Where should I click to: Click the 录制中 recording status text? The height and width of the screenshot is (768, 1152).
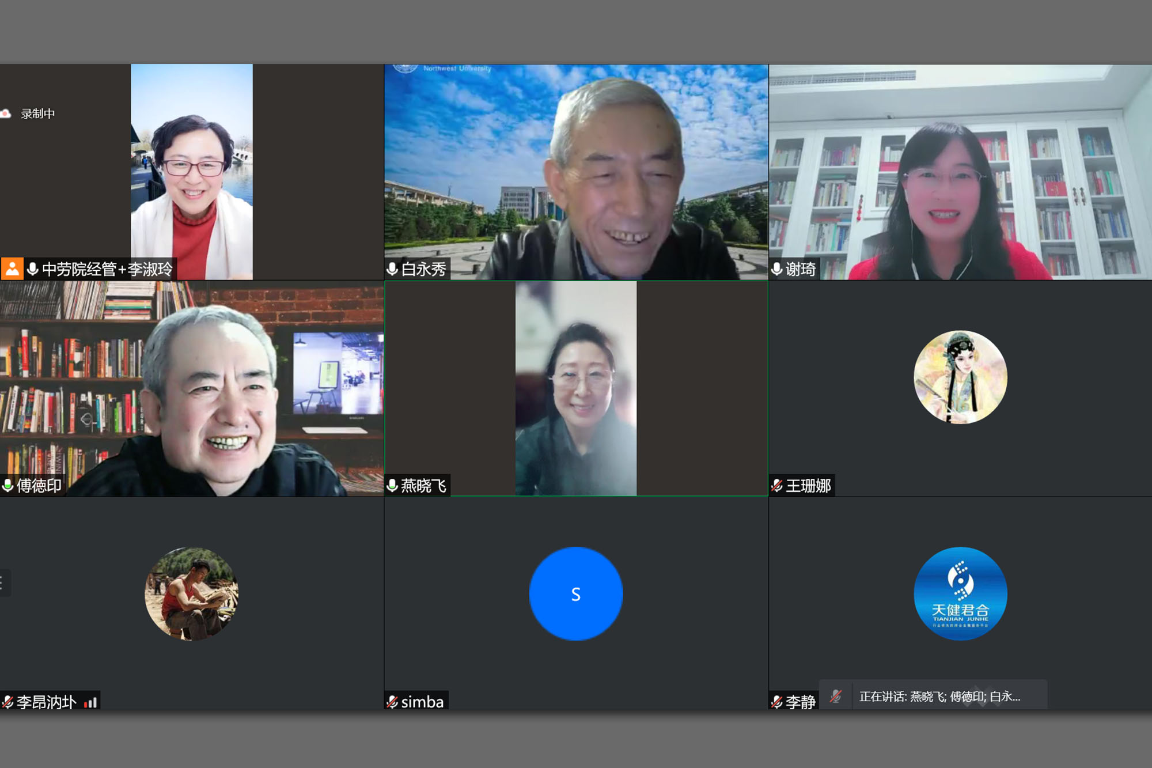pyautogui.click(x=38, y=114)
